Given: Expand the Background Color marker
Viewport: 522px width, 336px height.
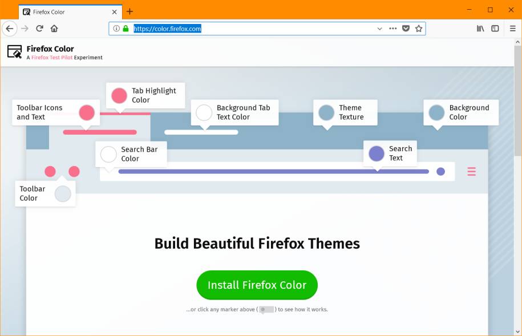Looking at the screenshot, I should (x=436, y=112).
